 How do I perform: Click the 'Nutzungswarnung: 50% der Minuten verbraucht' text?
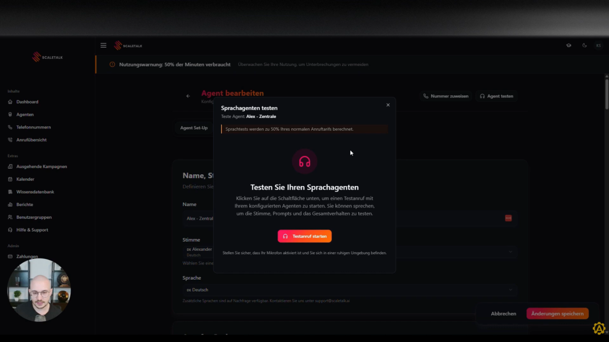tap(175, 64)
